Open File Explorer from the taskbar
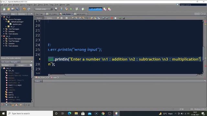 pos(76,113)
